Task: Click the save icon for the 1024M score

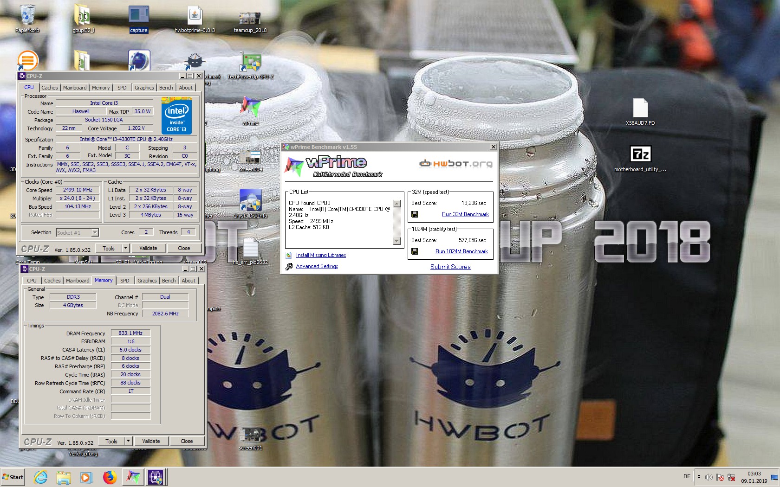Action: 415,251
